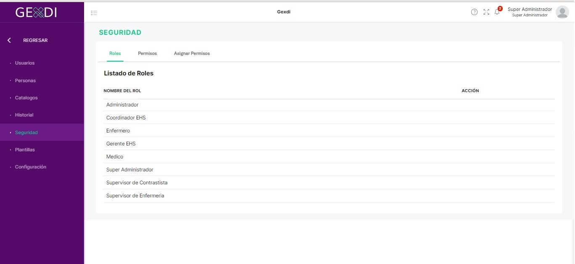Enter fullscreen with the expand icon
This screenshot has width=575, height=264.
(x=486, y=12)
